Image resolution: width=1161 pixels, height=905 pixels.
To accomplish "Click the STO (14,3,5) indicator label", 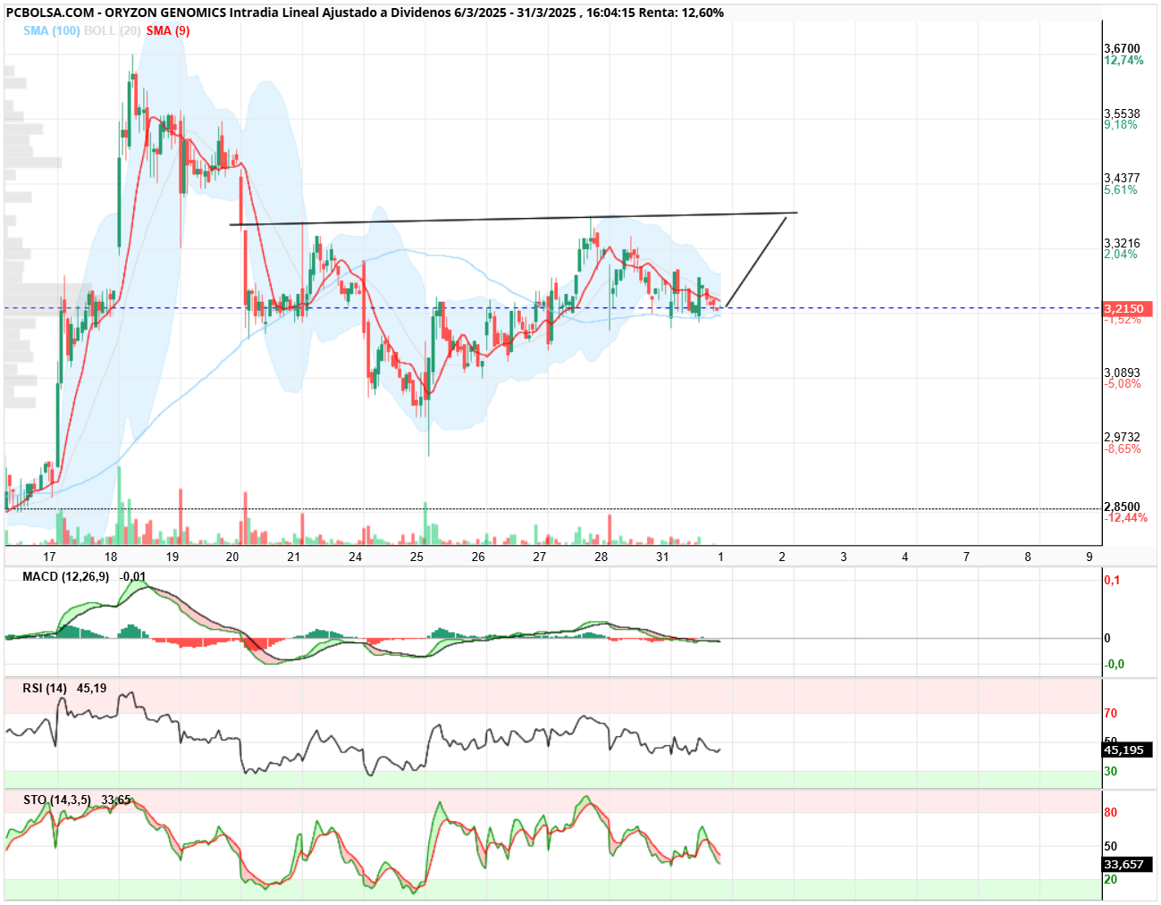I will click(56, 800).
